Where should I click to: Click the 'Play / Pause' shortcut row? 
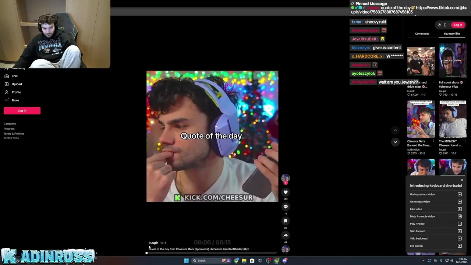tap(436, 224)
